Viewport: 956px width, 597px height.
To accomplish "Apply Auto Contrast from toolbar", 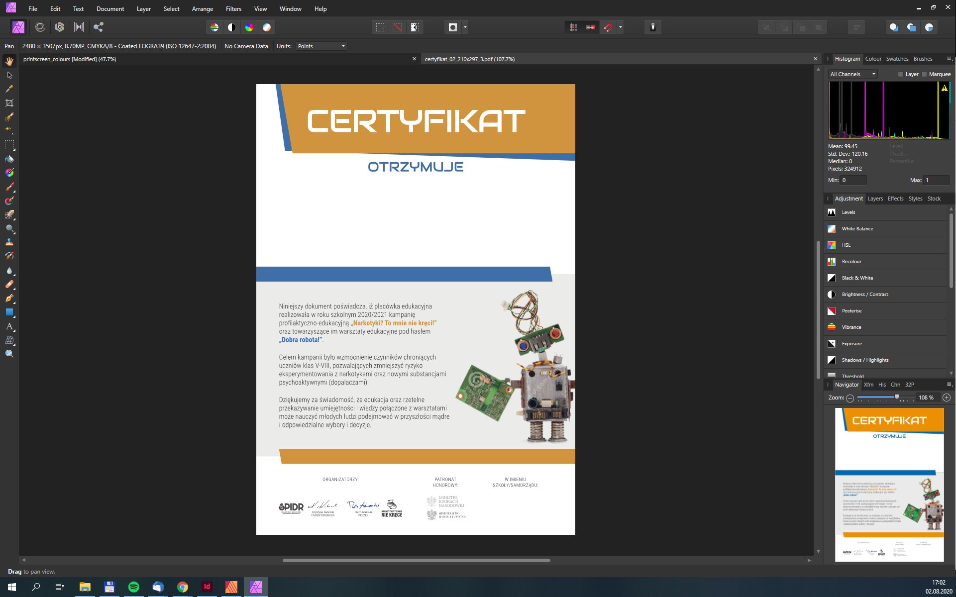I will click(x=232, y=27).
